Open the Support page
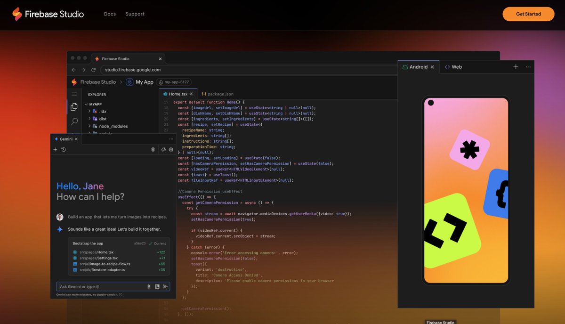565x324 pixels. [x=135, y=14]
